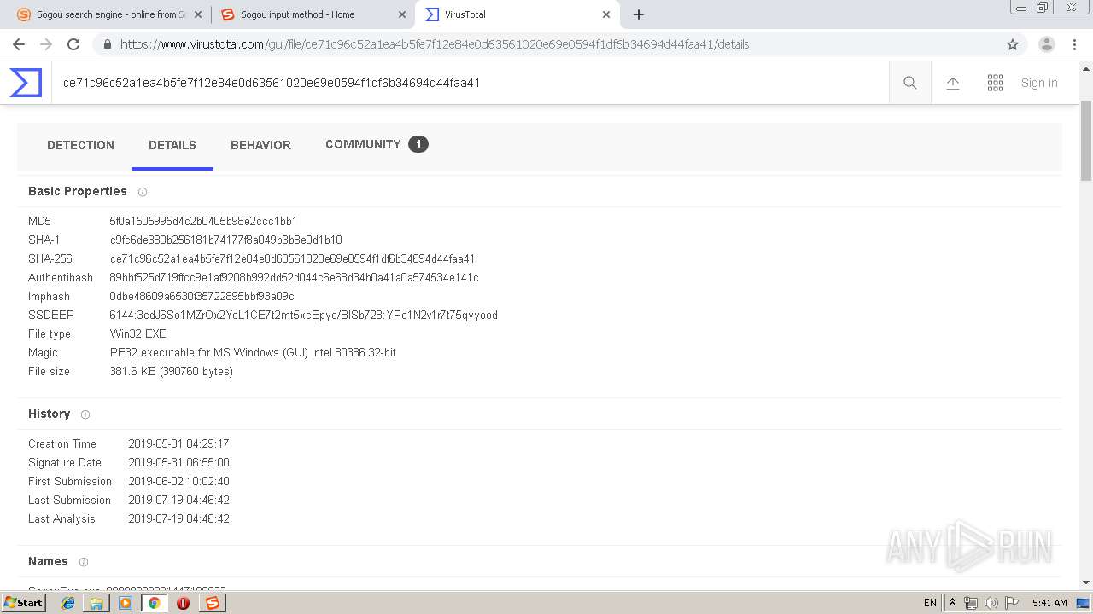Click the Creation Time value 2019-05-31 04:29:17
This screenshot has height=614, width=1093.
tap(178, 443)
